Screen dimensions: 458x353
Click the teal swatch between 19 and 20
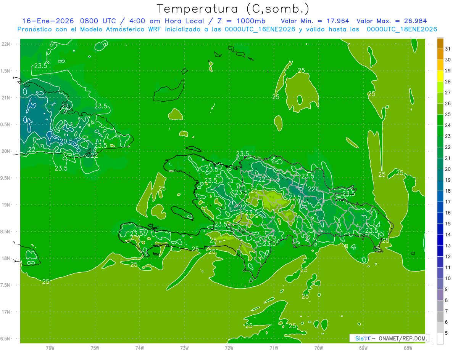440,174
